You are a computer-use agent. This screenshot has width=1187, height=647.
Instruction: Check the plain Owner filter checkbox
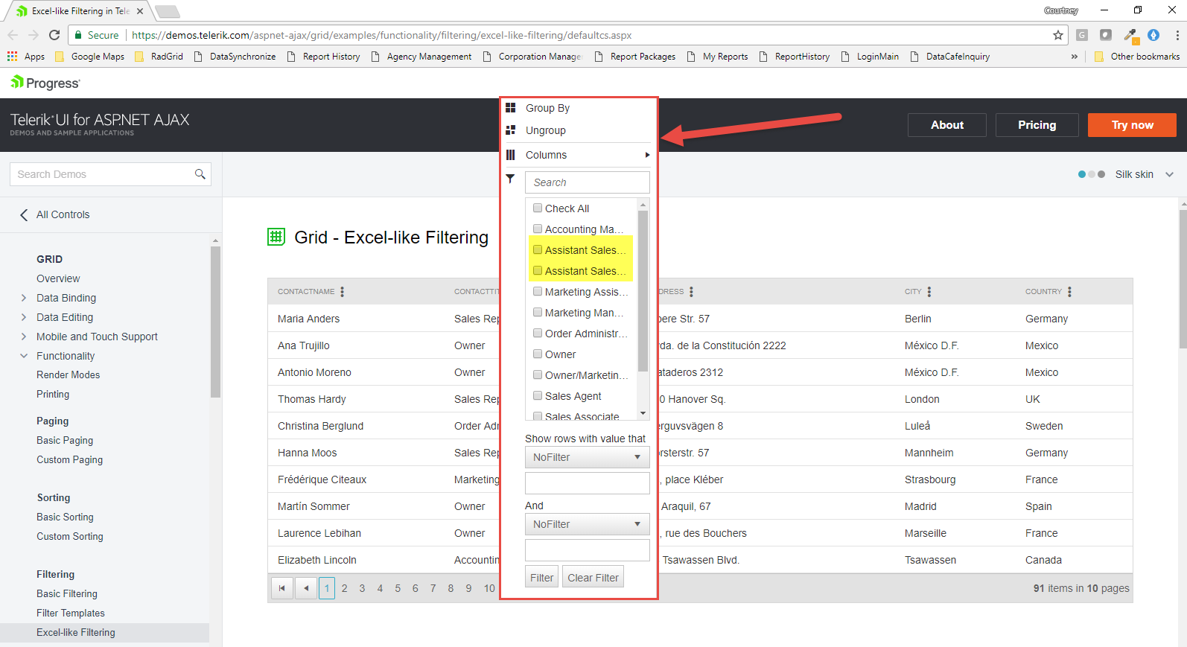538,354
